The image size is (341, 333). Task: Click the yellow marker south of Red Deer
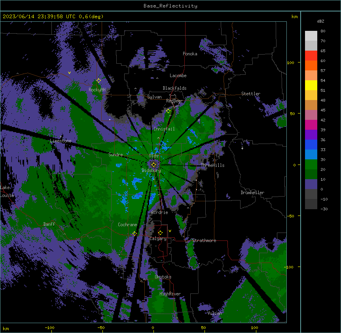coord(168,111)
